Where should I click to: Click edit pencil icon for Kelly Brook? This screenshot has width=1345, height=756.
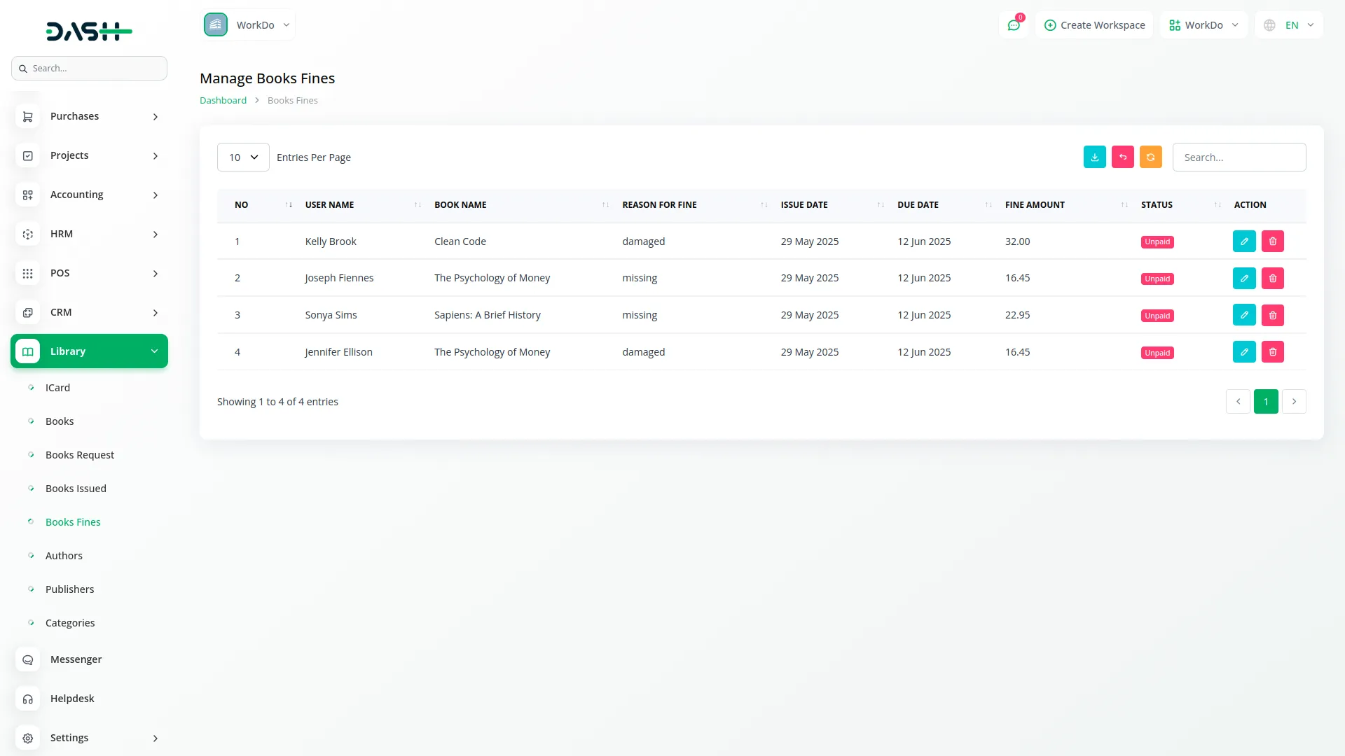pos(1244,241)
